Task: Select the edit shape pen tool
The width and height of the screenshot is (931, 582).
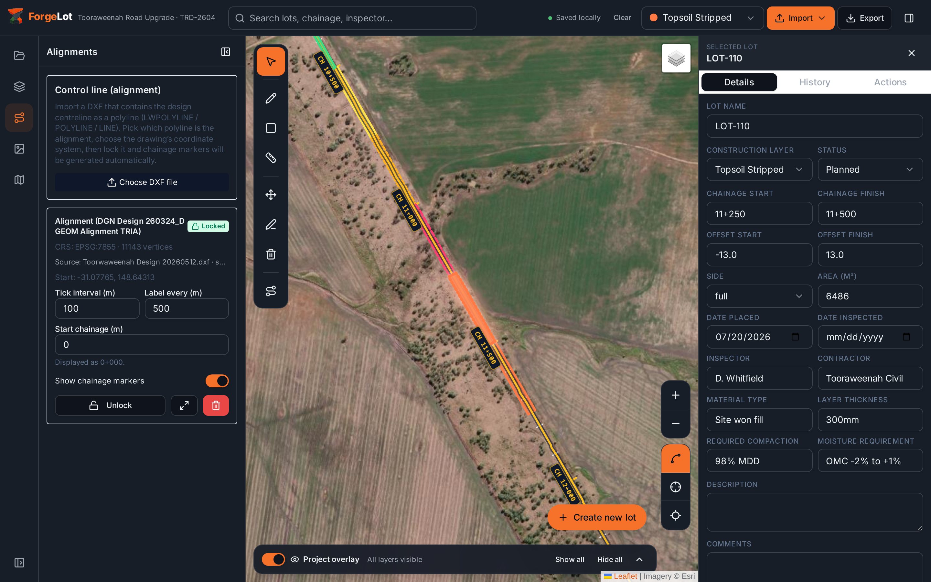Action: (x=271, y=224)
